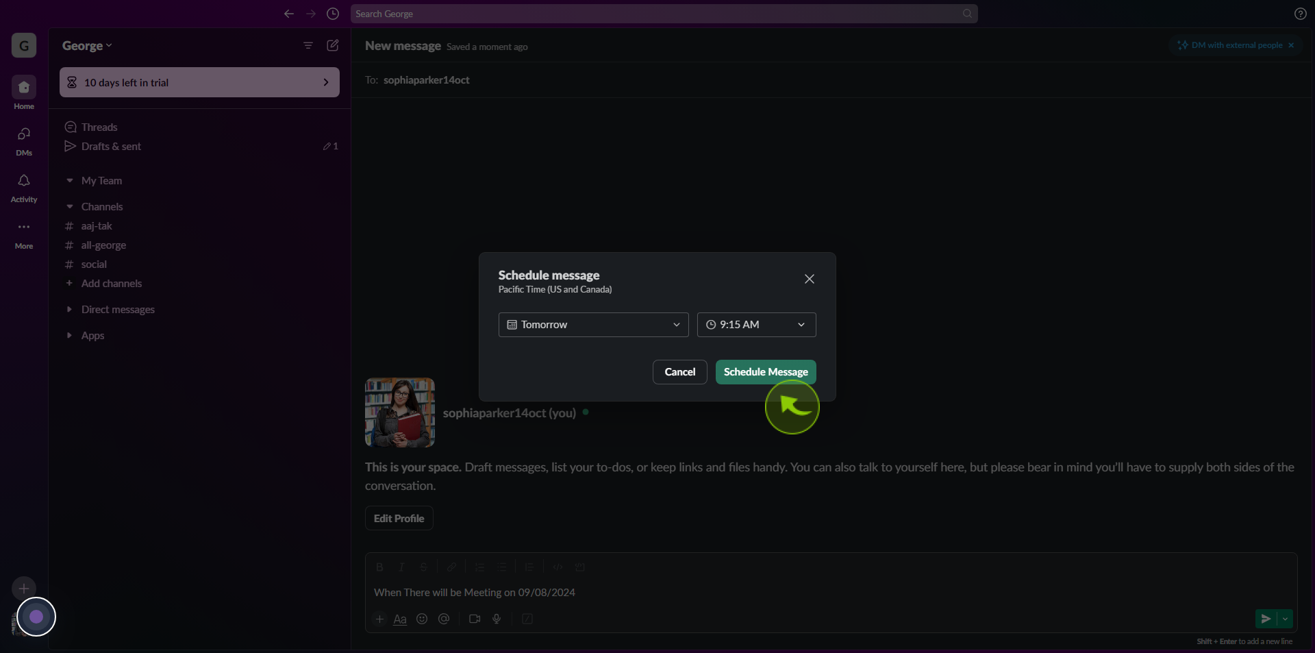Open the 10 days left in trial banner
Image resolution: width=1315 pixels, height=653 pixels.
[x=199, y=82]
